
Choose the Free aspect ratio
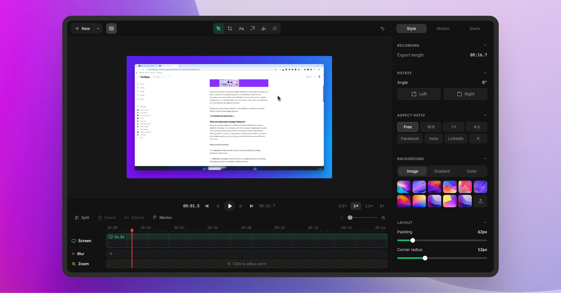point(408,127)
